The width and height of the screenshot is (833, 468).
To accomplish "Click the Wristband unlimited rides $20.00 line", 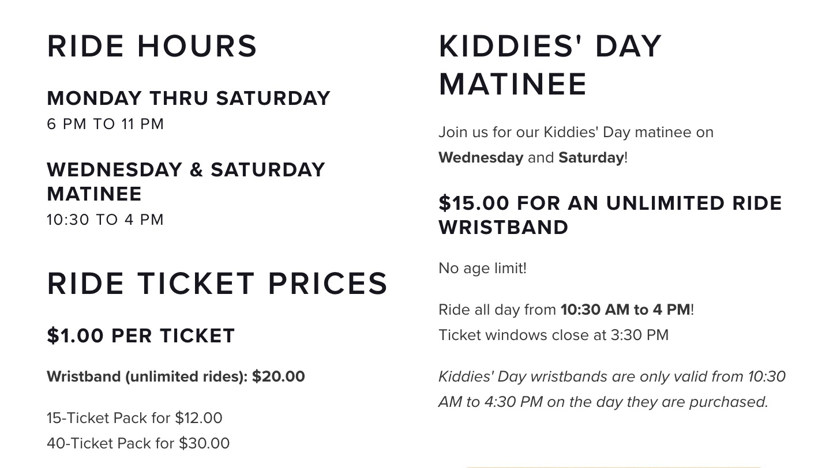I will point(176,377).
